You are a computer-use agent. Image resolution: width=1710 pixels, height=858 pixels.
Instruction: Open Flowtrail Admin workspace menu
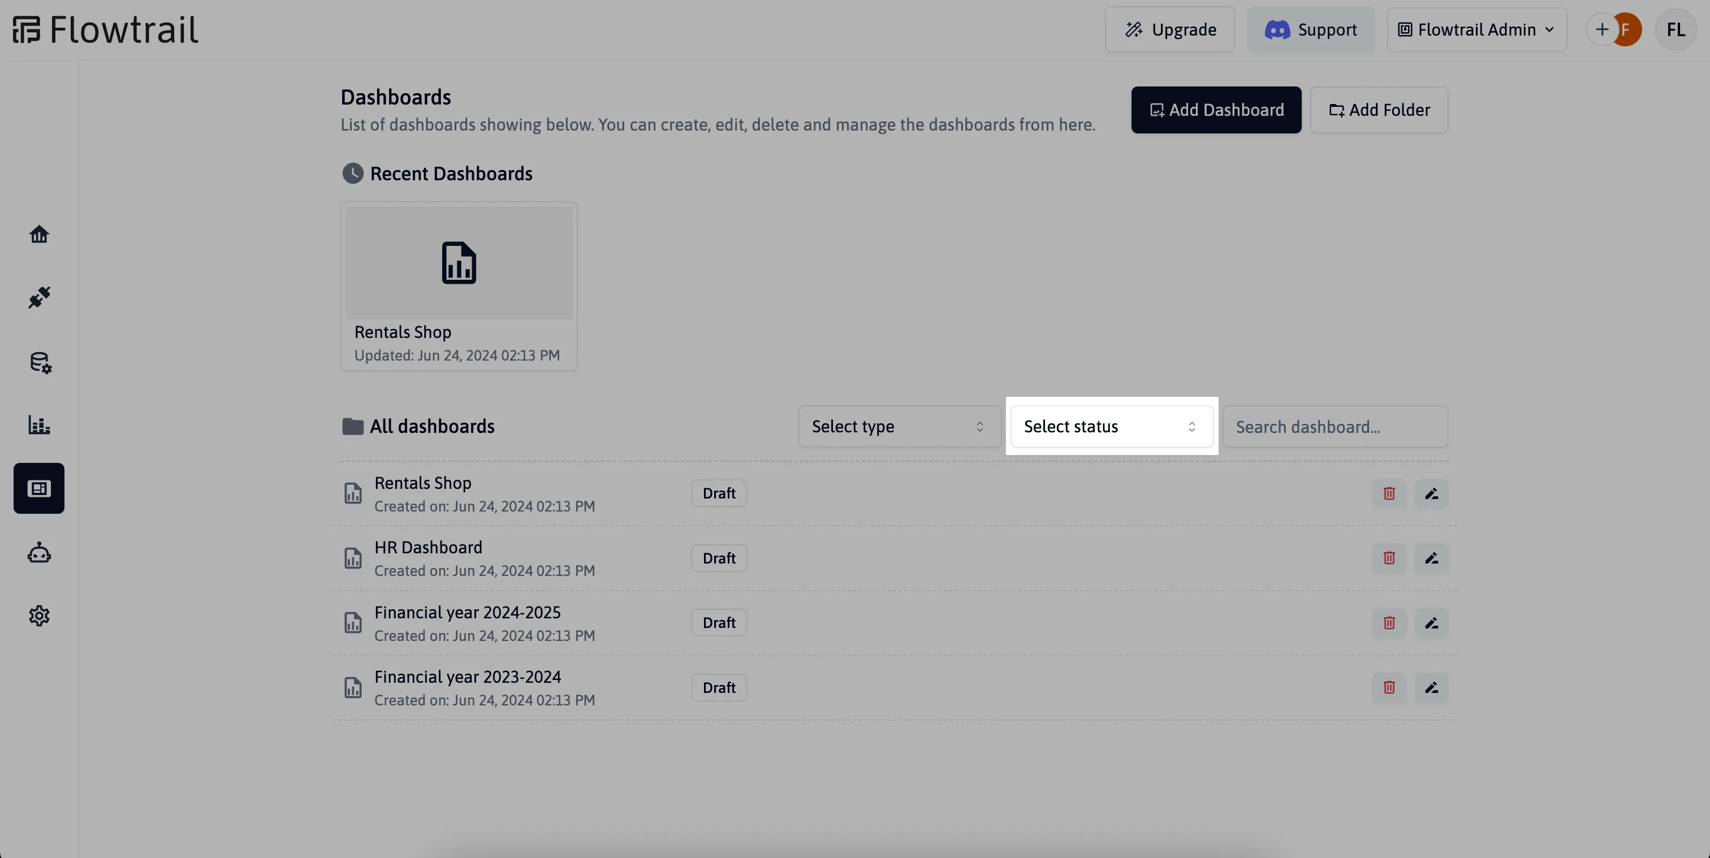click(1477, 29)
